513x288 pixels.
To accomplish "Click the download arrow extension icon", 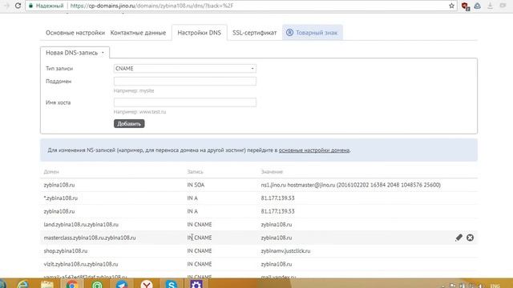I will click(x=490, y=6).
